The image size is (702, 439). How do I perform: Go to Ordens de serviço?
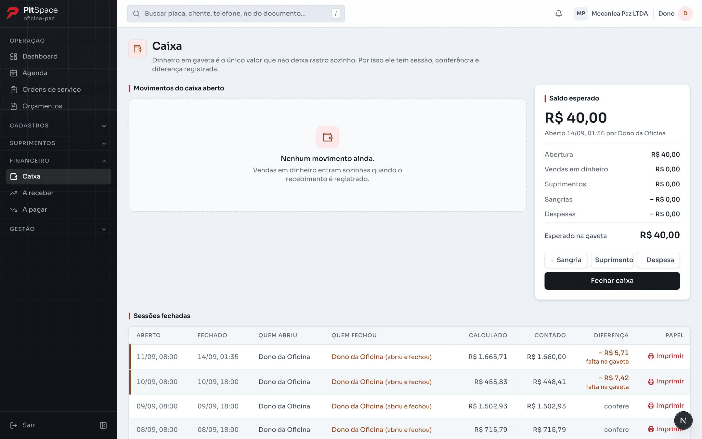coord(58,90)
